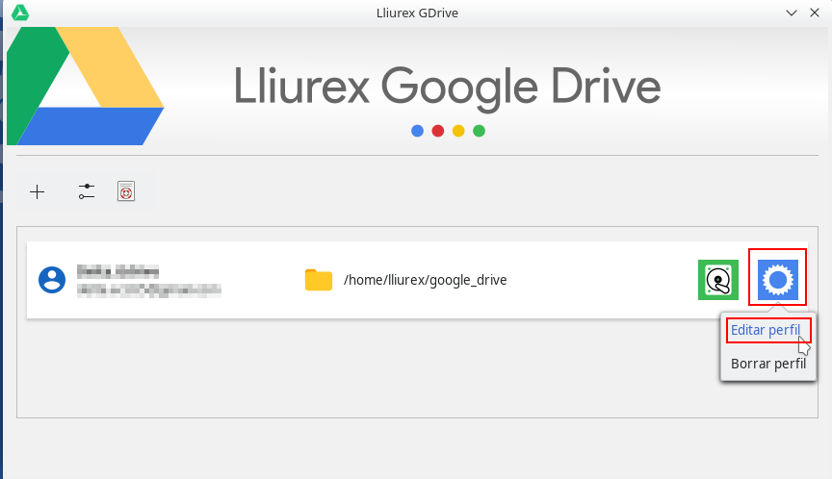Screen dimensions: 832x479
Task: Click the "Lliurex Google Drive" banner heading
Action: click(x=447, y=88)
